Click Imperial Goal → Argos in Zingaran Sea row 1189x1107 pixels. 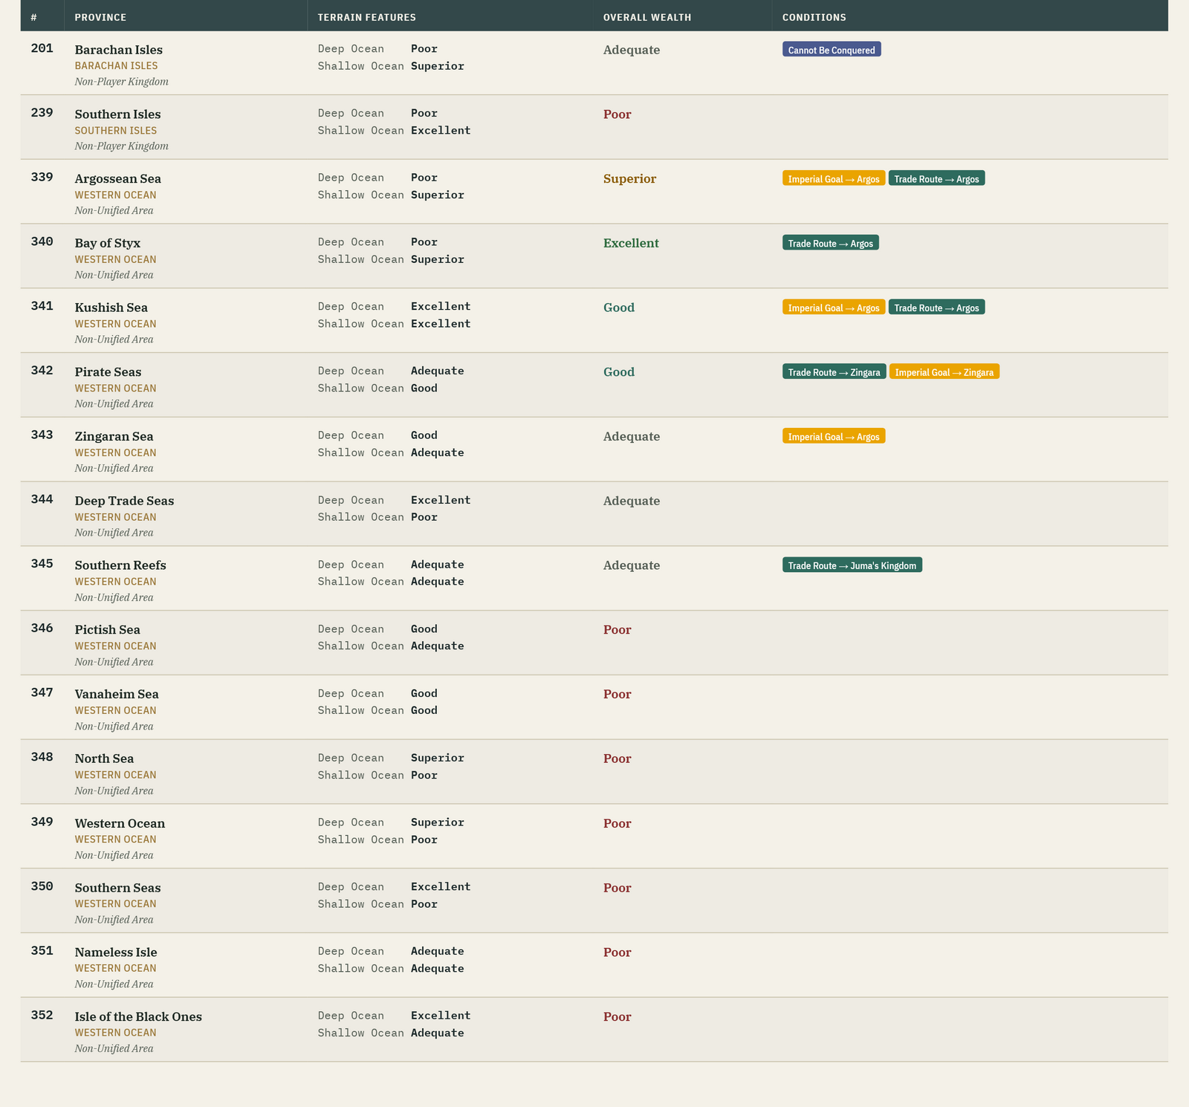point(834,436)
